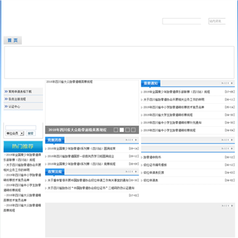
Task: Open the More plus icon in 政策法规 panel
Action: pos(132,171)
